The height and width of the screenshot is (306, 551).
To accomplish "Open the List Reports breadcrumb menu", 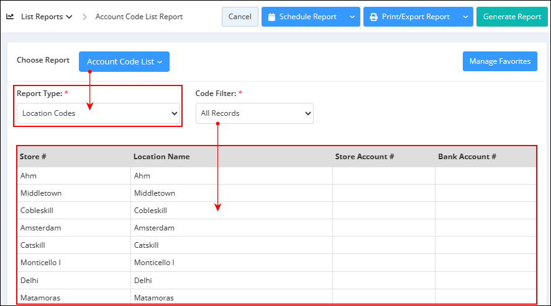I will pos(47,17).
